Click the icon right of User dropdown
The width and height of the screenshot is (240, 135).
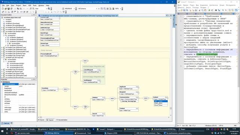point(49,9)
